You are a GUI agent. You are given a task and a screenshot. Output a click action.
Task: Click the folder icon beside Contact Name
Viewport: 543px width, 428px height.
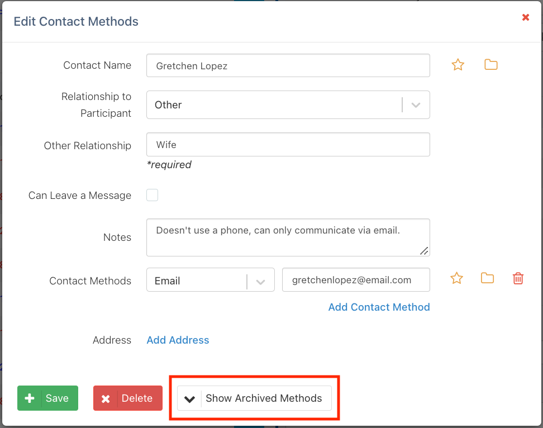click(490, 65)
